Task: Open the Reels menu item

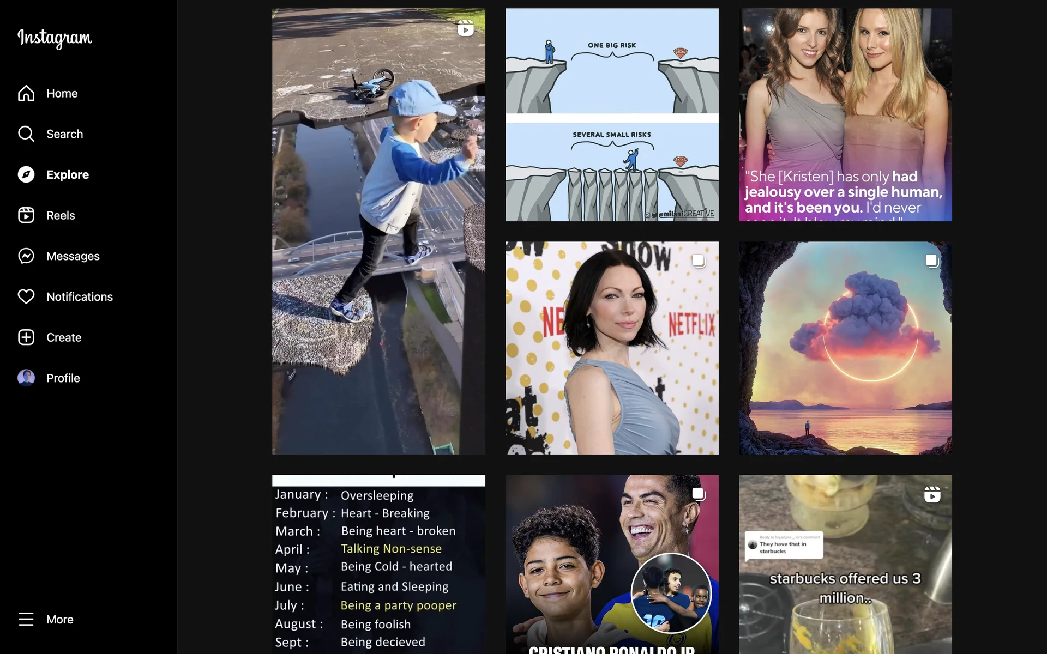Action: coord(61,215)
